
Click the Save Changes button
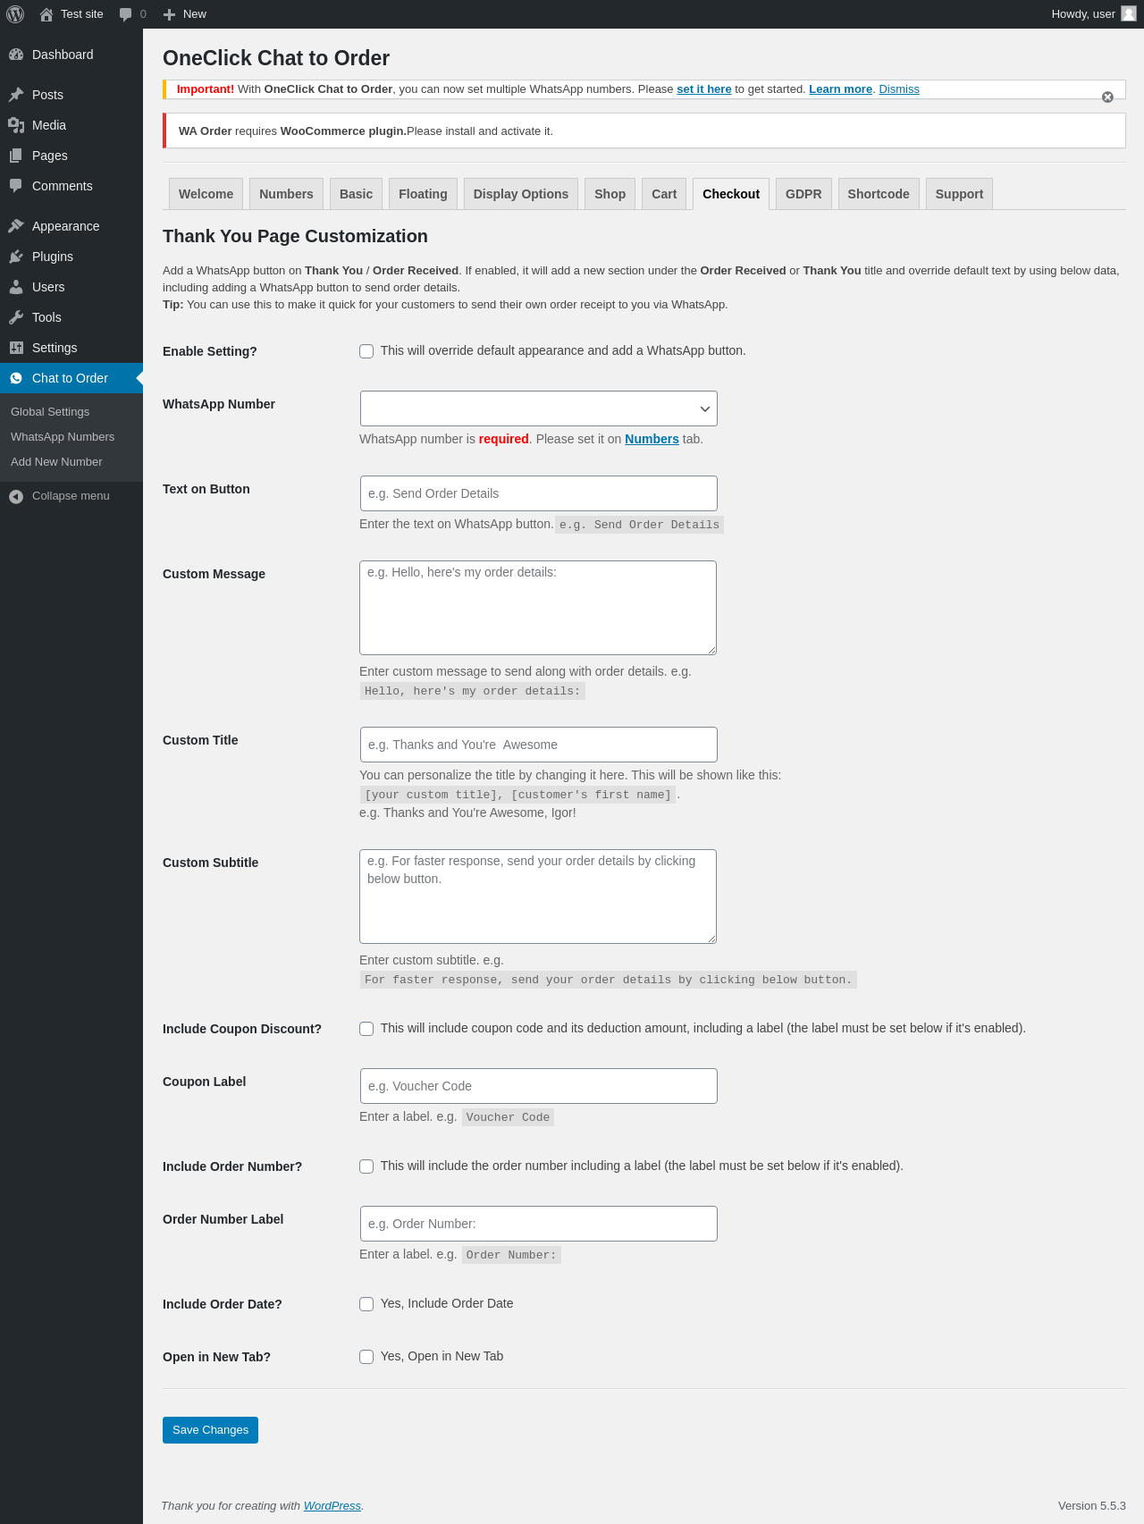tap(210, 1430)
